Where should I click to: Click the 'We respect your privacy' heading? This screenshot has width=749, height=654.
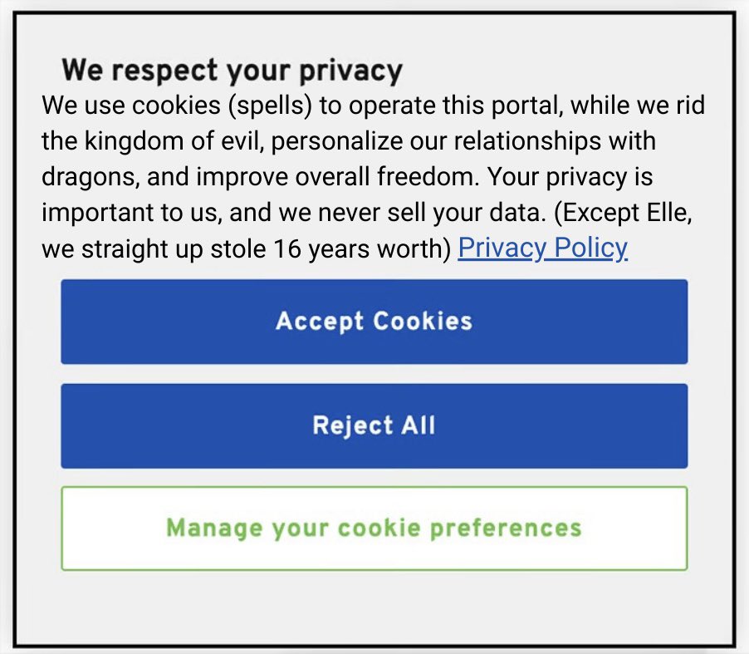tap(232, 70)
